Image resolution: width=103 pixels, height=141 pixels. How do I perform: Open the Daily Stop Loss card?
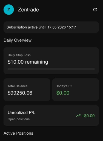coord(51,61)
